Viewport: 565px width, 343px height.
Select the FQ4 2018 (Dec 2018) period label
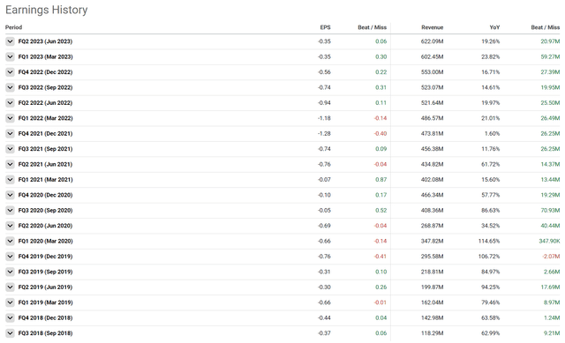pyautogui.click(x=45, y=317)
